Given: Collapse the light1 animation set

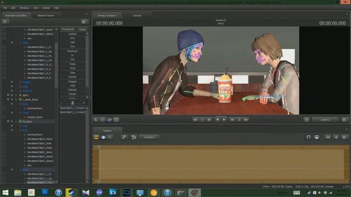Looking at the screenshot, I should pyautogui.click(x=12, y=95).
